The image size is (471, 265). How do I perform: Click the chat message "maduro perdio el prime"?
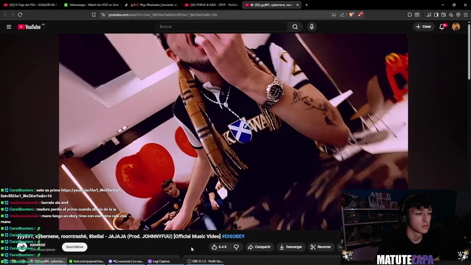76,209
